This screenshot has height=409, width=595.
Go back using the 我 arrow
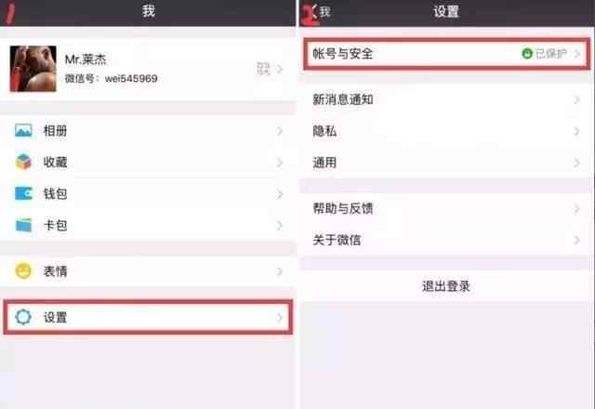click(320, 12)
